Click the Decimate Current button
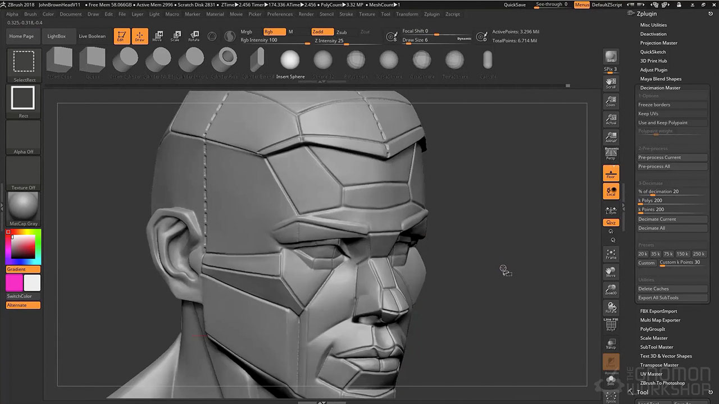The width and height of the screenshot is (719, 404). (672, 219)
